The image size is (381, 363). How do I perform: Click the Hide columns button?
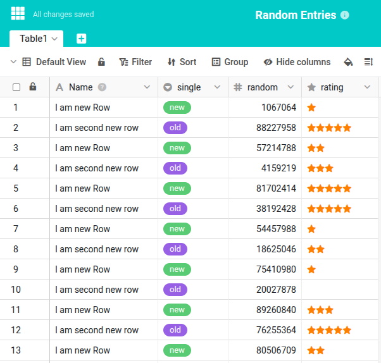(x=297, y=62)
